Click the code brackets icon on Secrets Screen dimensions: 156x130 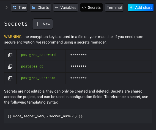[x=84, y=7]
